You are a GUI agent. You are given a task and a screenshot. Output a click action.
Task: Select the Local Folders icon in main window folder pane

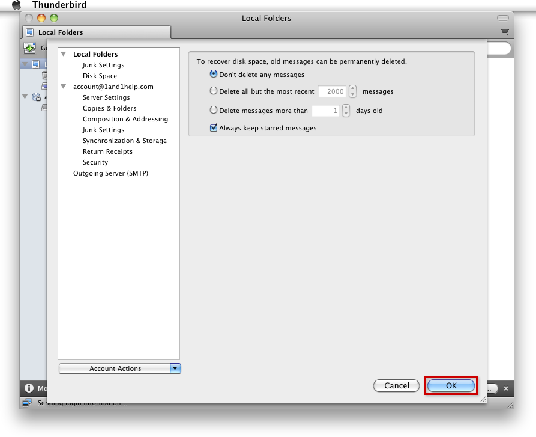coord(36,64)
